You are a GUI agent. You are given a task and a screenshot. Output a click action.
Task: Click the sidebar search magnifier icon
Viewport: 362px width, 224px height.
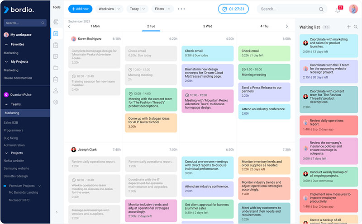[43, 23]
